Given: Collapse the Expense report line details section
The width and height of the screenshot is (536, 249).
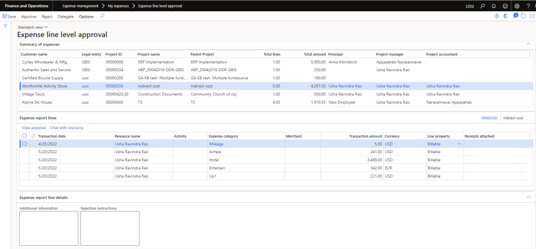Looking at the screenshot, I should pos(528,198).
